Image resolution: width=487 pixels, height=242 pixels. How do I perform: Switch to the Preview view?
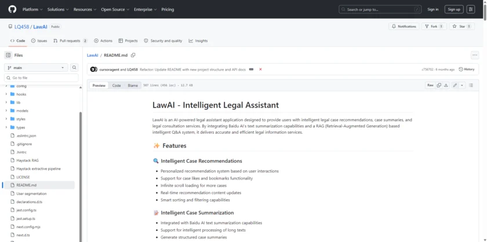point(99,85)
